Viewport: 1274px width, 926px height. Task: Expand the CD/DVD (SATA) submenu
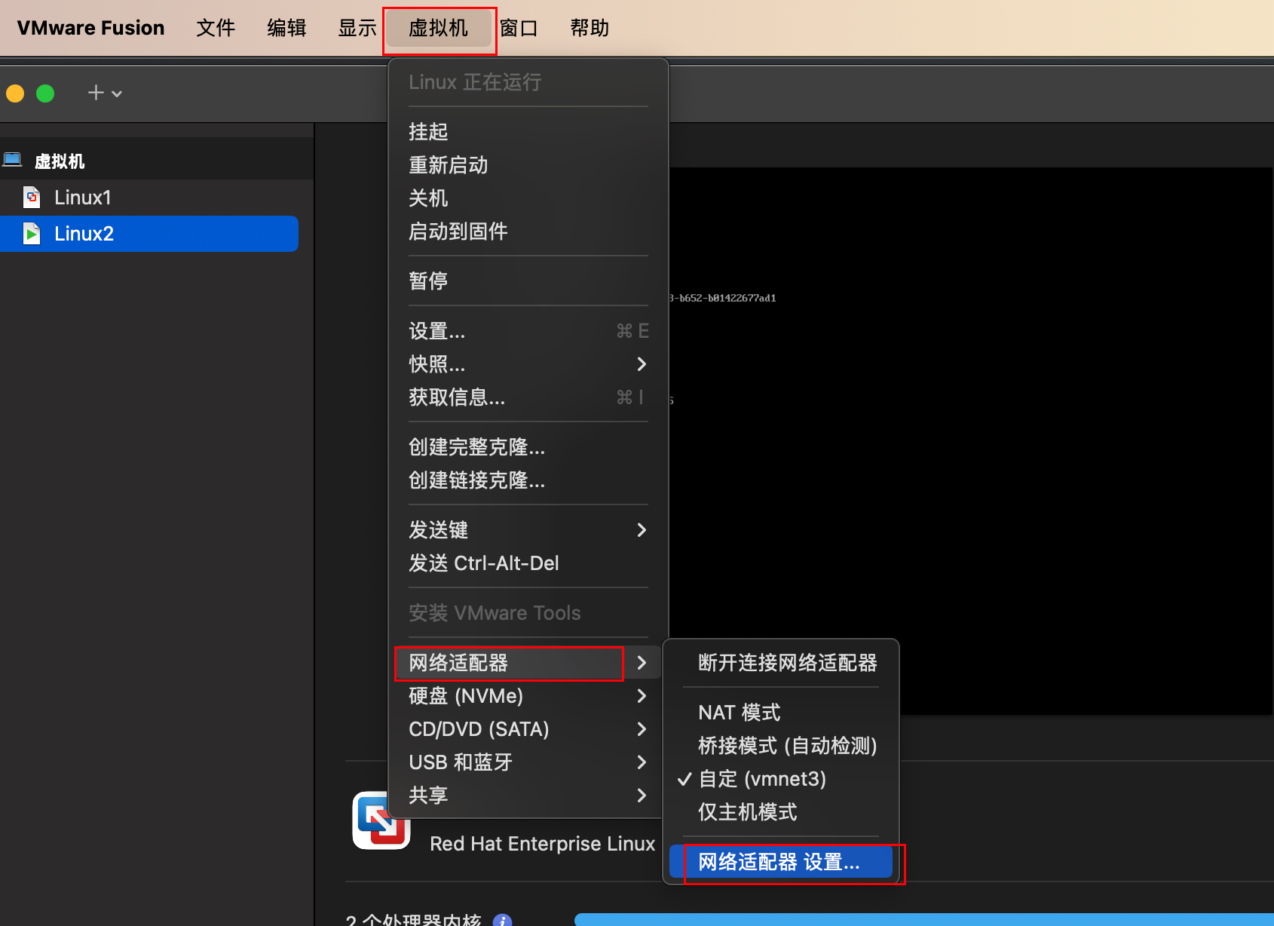point(528,729)
